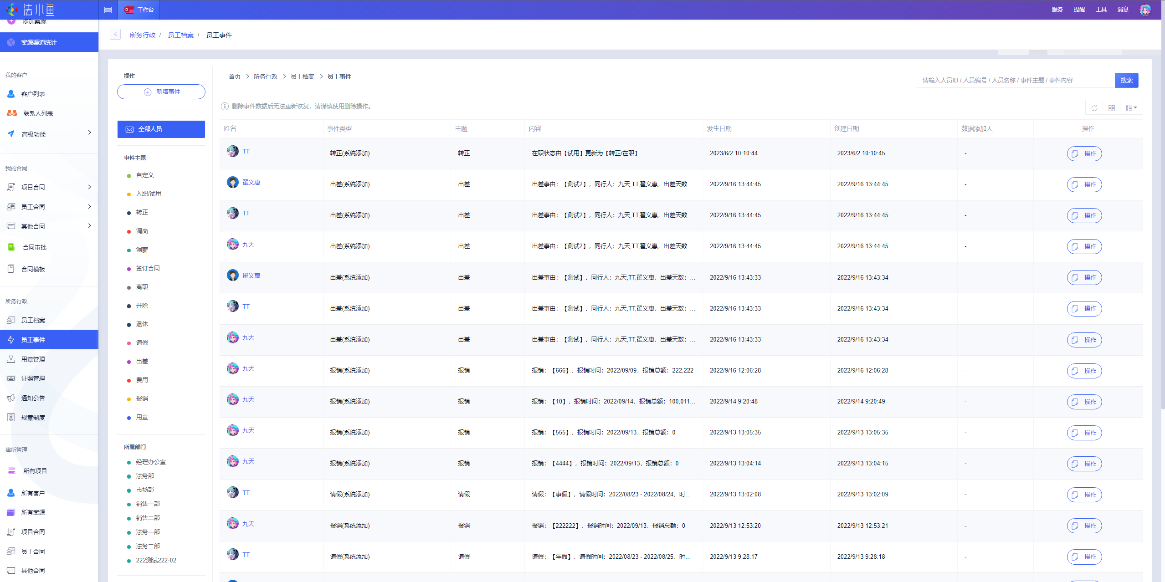Click the back arrow beside breadcrumb

tap(115, 35)
